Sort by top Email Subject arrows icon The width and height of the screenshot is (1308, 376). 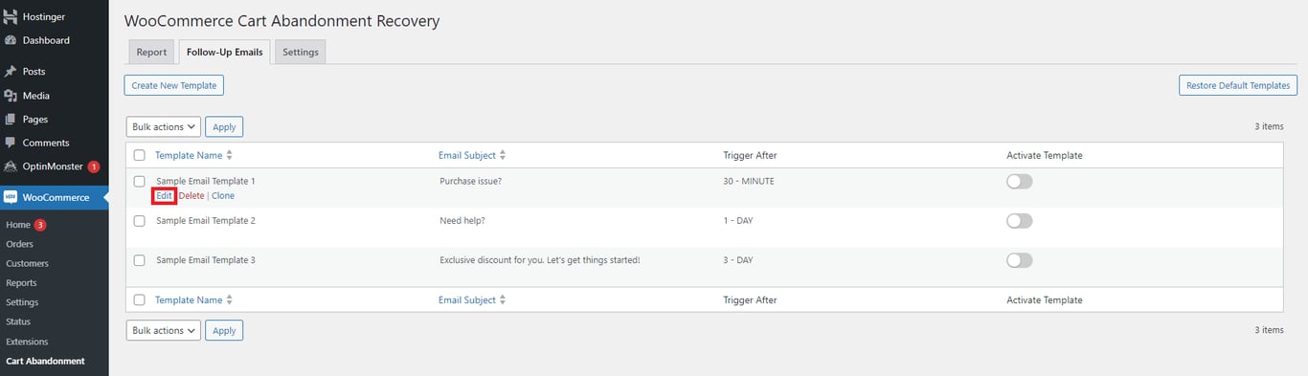[x=503, y=155]
